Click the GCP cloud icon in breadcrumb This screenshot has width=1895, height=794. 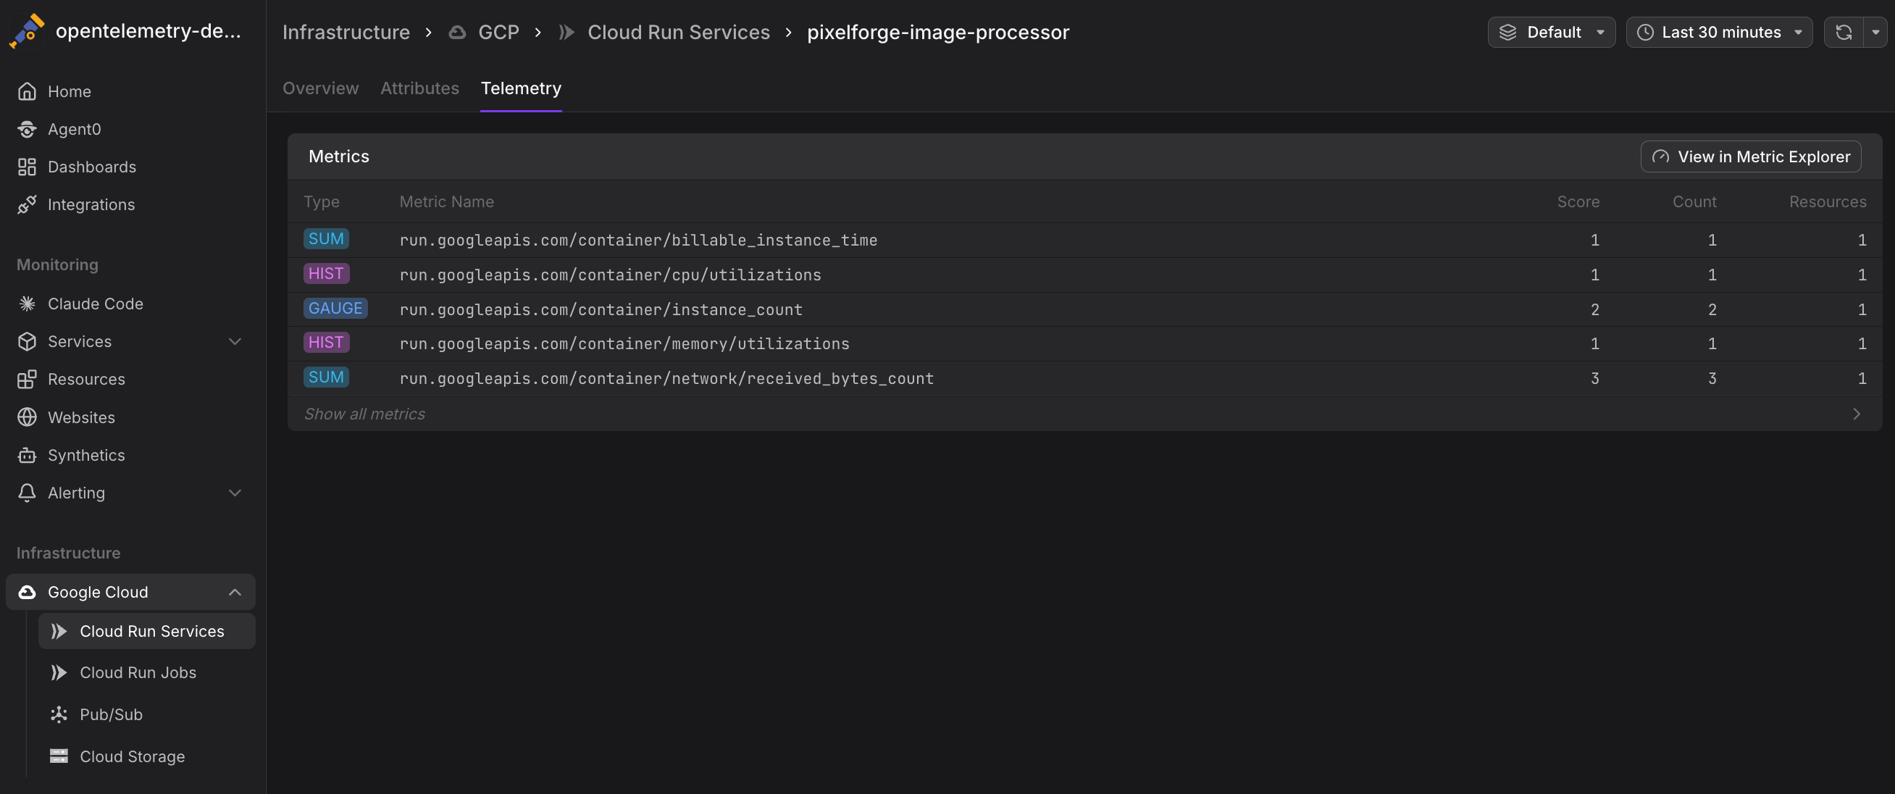pos(458,33)
